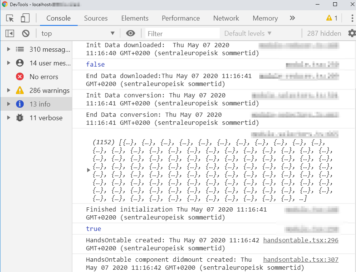Click the Finished initialization log message
This screenshot has height=272, width=356.
coord(176,213)
